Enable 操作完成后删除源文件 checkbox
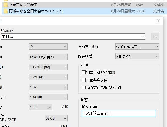The width and height of the screenshot is (167, 127). [83, 88]
